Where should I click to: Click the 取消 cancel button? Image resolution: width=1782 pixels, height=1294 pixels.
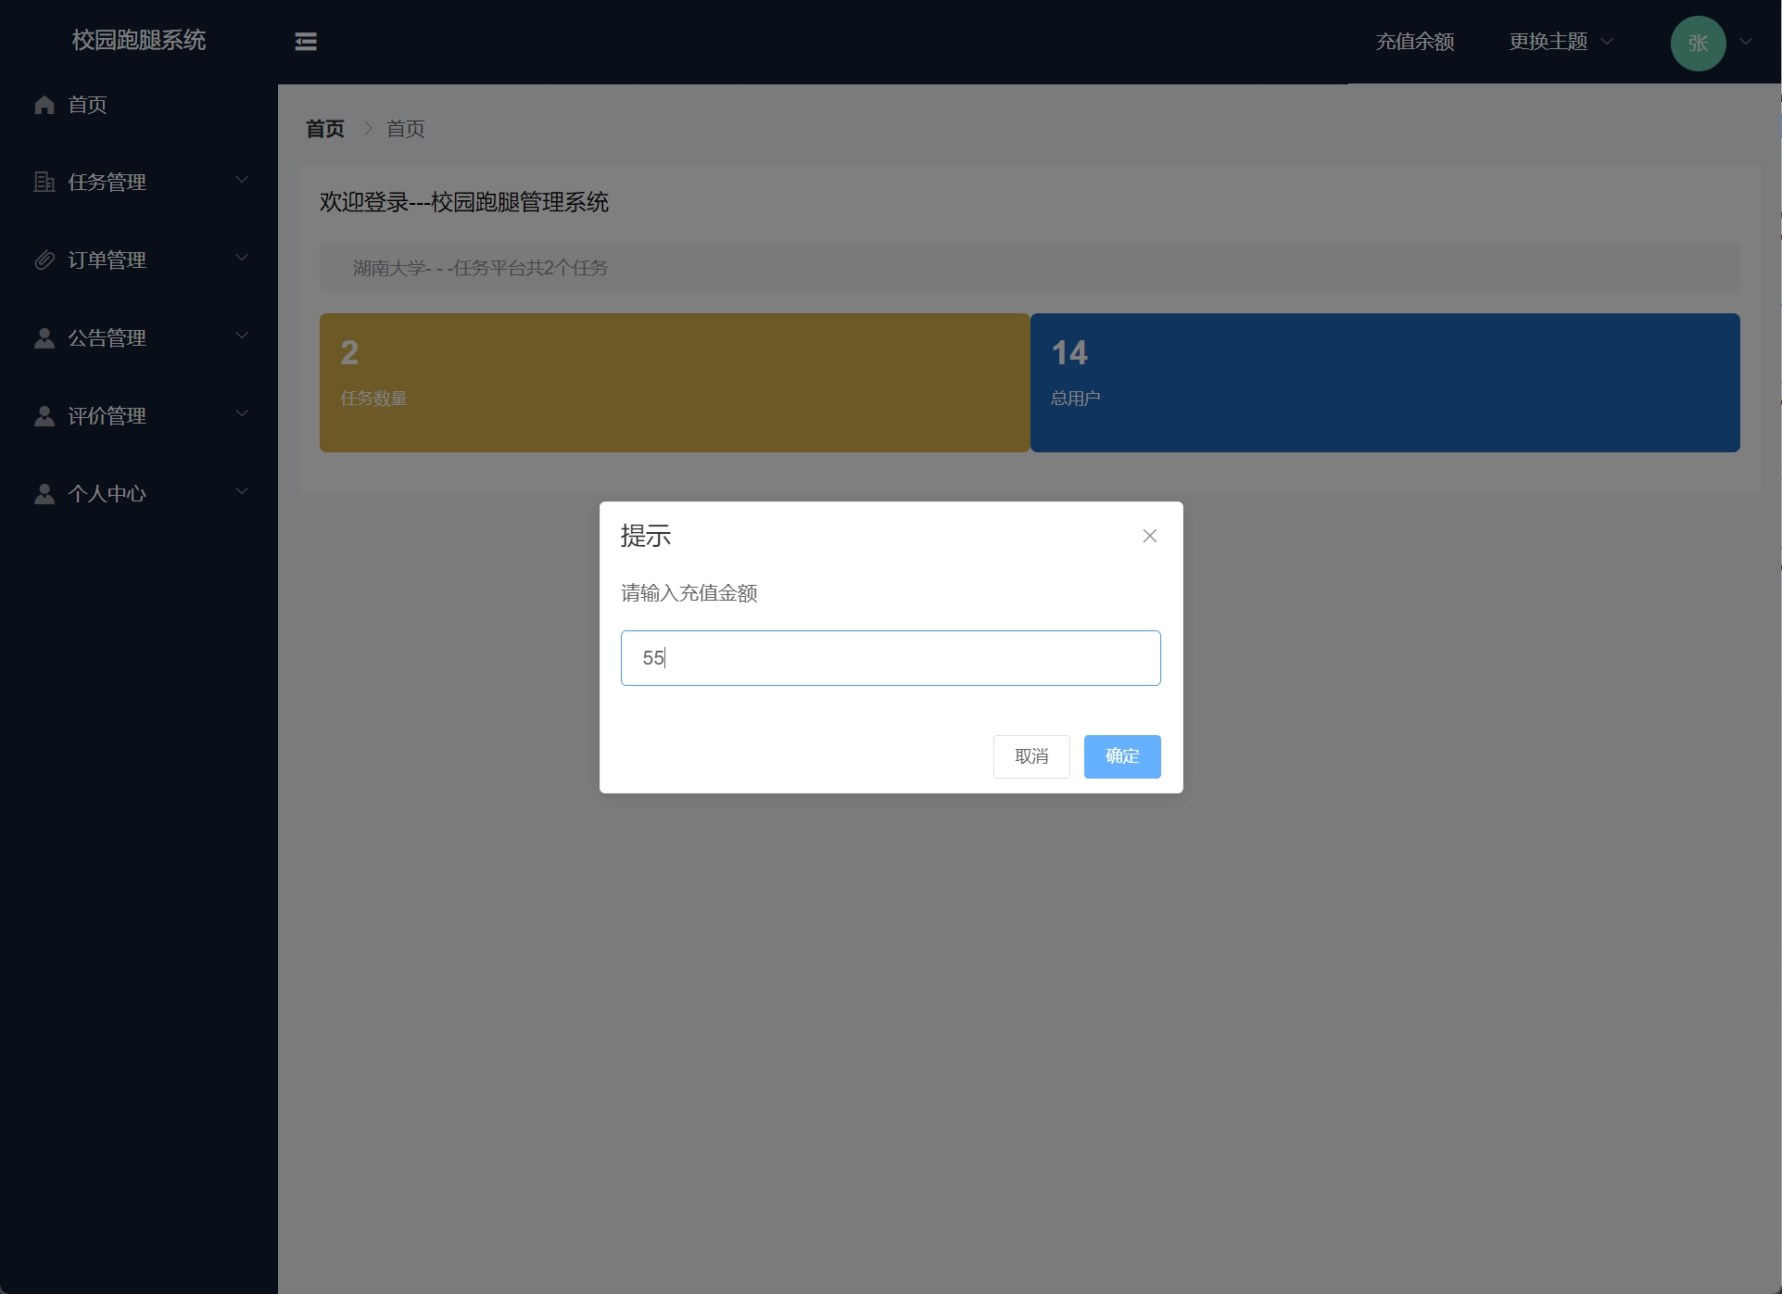point(1030,756)
